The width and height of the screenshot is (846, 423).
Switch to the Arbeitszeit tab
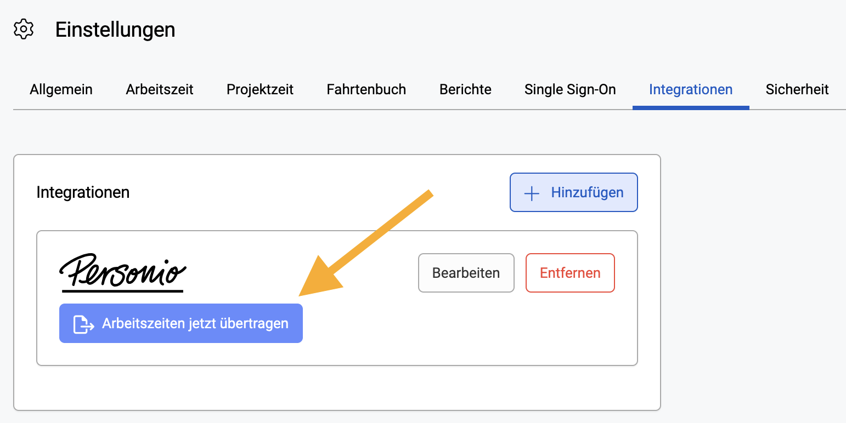[160, 89]
